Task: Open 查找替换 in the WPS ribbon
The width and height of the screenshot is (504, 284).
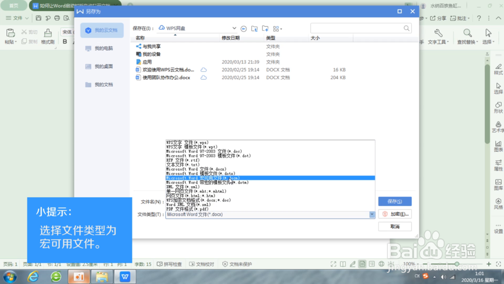Action: (x=467, y=36)
